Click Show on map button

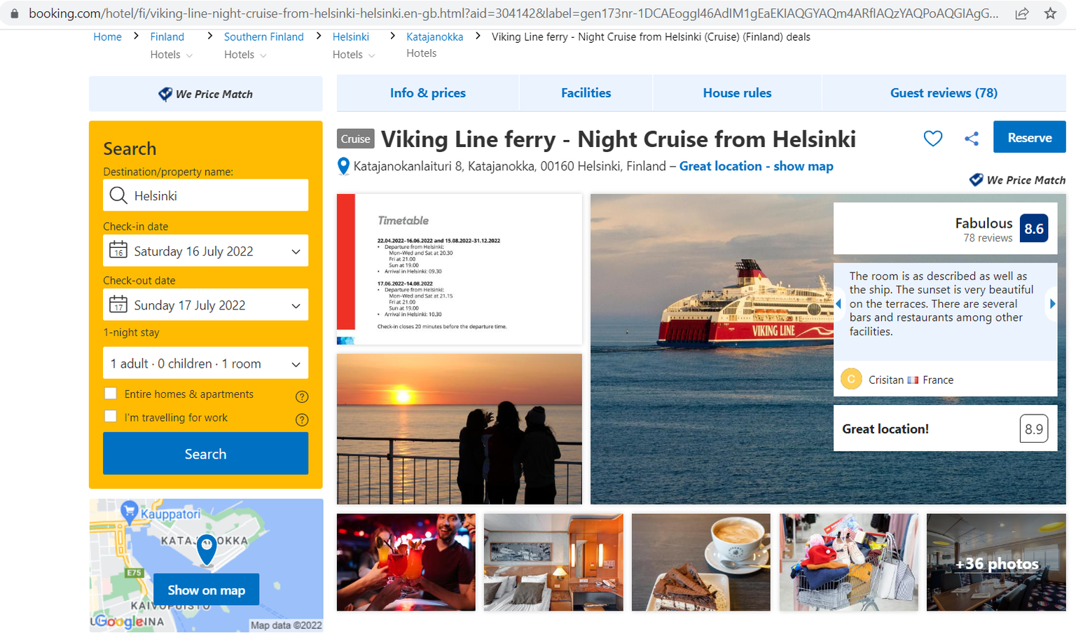(207, 590)
